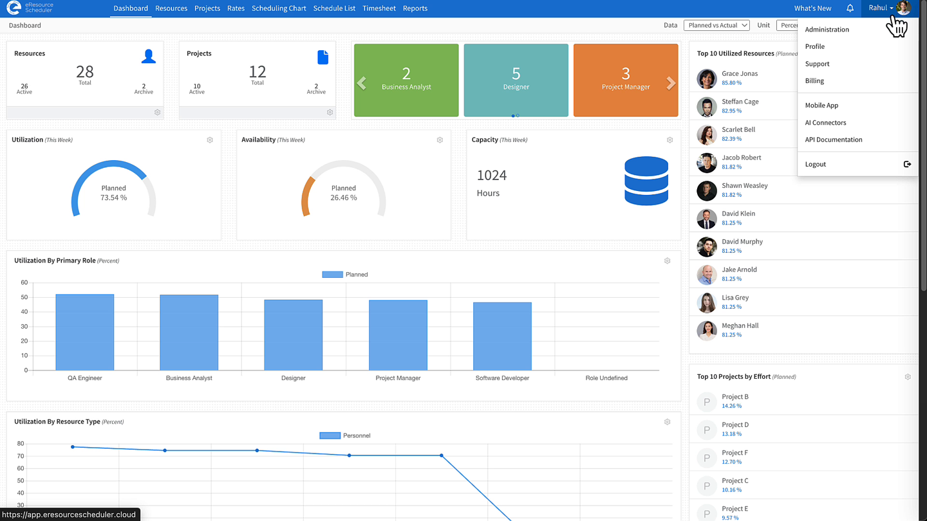Open Top 10 Projects by Effort settings gear
This screenshot has width=927, height=521.
coord(908,377)
